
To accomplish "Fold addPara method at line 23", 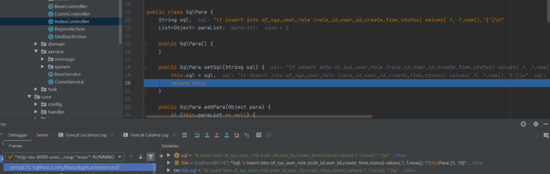I will point(144,107).
